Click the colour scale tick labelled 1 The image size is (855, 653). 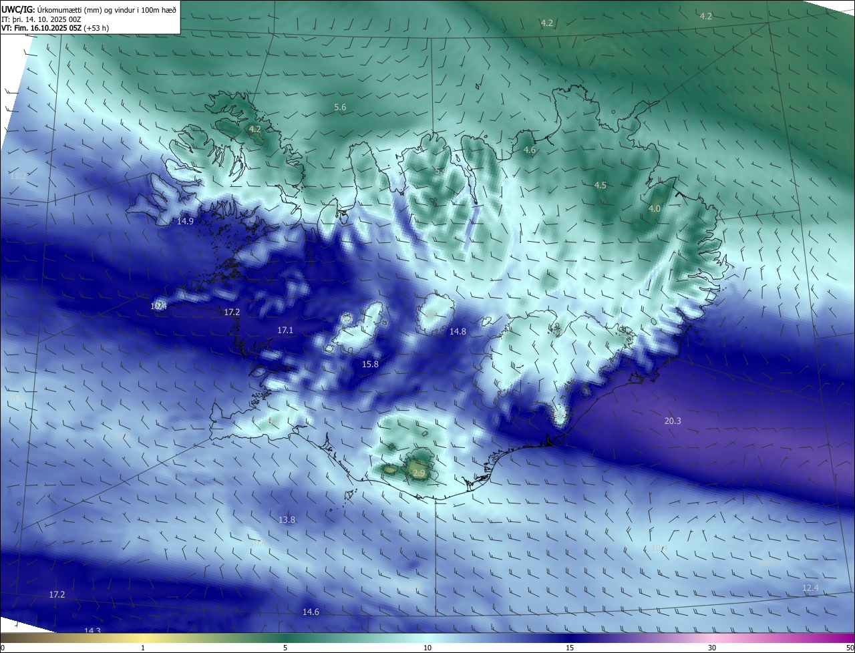[x=143, y=648]
